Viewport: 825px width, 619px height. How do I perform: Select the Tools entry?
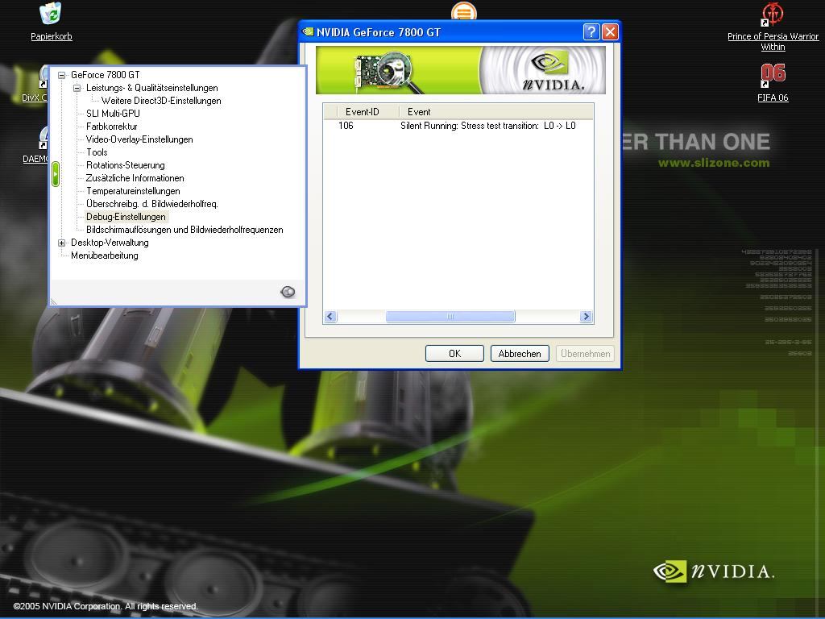97,152
